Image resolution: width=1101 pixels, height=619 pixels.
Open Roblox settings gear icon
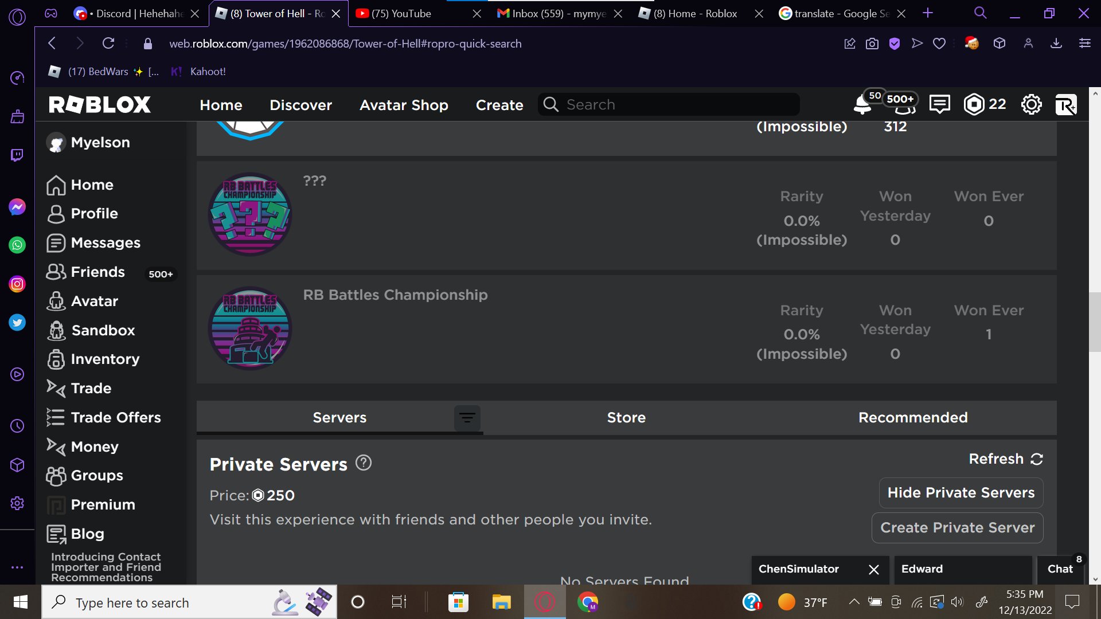[x=1031, y=104]
